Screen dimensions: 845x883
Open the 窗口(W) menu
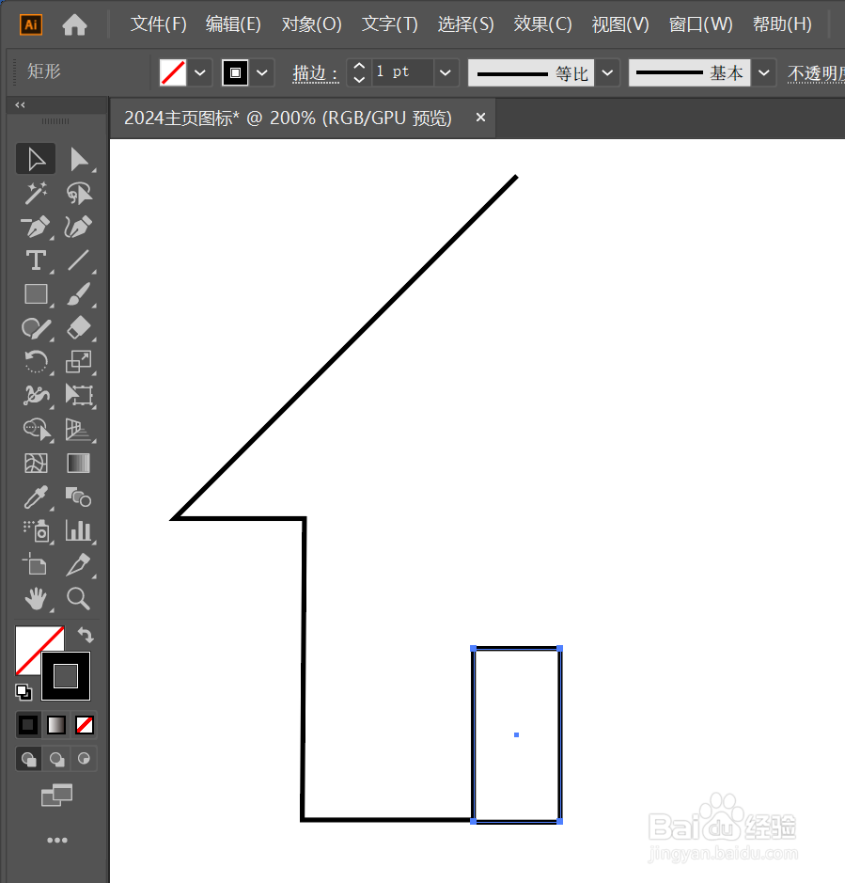click(x=700, y=24)
